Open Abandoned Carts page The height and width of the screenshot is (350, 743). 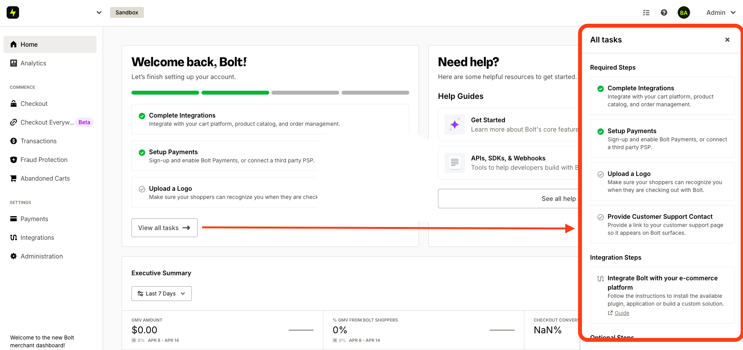(x=50, y=178)
